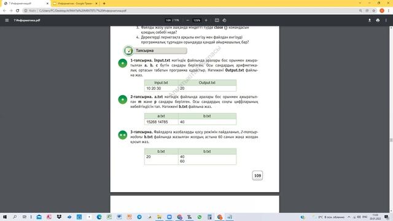
Task: Edit the page number field showing 109
Action: click(x=168, y=20)
